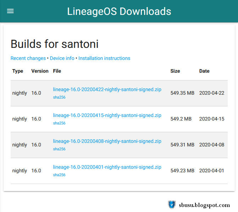
Task: Click nightly type in the 2020-04-22 row
Action: [x=20, y=93]
